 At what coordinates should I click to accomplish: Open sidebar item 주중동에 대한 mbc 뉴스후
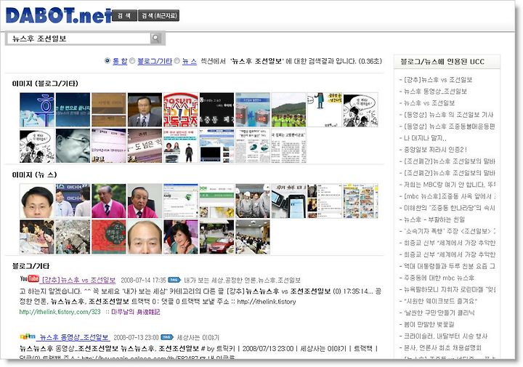point(439,278)
